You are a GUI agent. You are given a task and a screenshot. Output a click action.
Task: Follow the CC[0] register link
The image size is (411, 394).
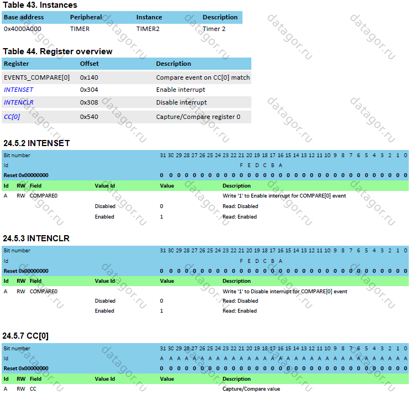click(12, 117)
